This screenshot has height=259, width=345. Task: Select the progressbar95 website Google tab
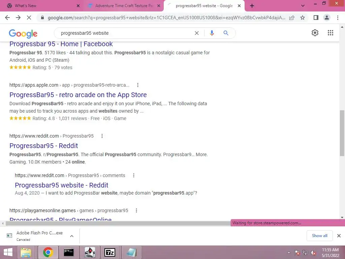tap(204, 6)
